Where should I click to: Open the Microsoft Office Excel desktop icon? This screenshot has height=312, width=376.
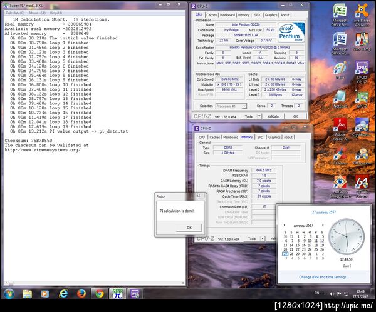[340, 15]
